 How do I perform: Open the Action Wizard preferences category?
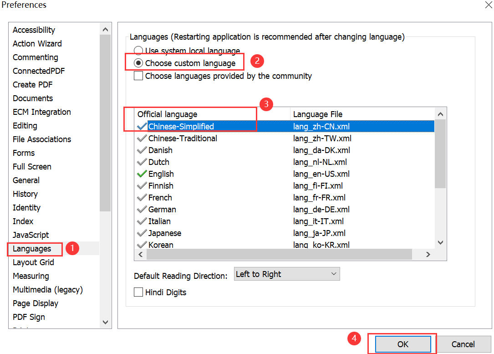tap(37, 43)
